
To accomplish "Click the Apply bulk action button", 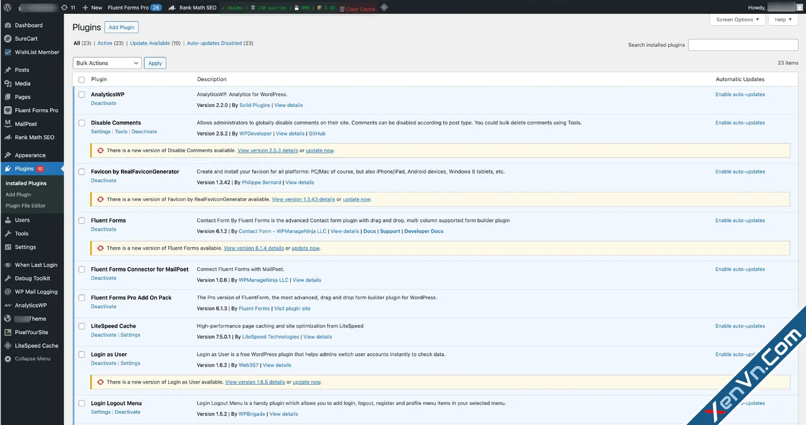I will pos(155,63).
